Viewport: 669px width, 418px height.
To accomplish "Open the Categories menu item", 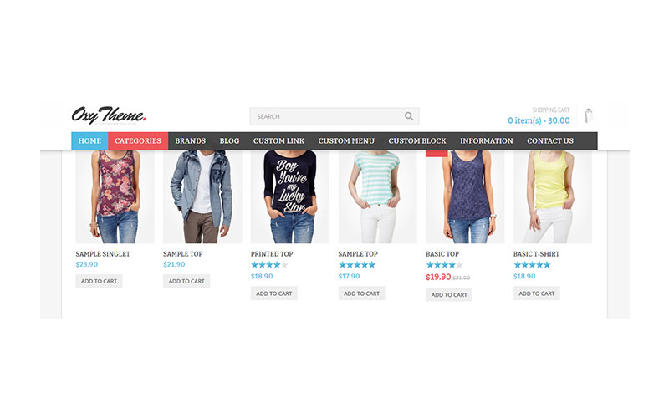I will (x=138, y=140).
